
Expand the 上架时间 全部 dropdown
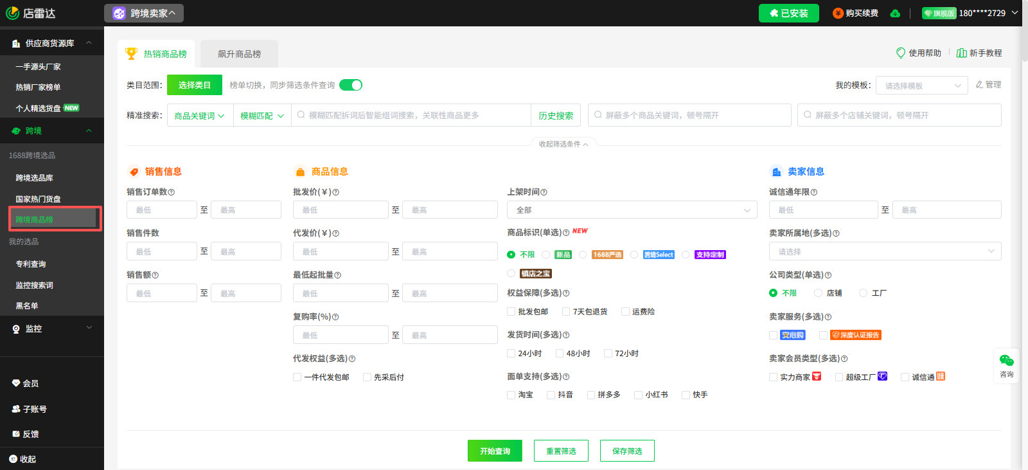tap(632, 210)
